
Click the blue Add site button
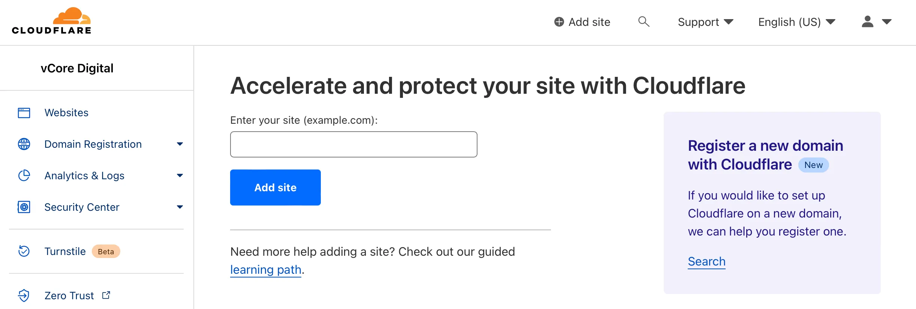pos(275,187)
